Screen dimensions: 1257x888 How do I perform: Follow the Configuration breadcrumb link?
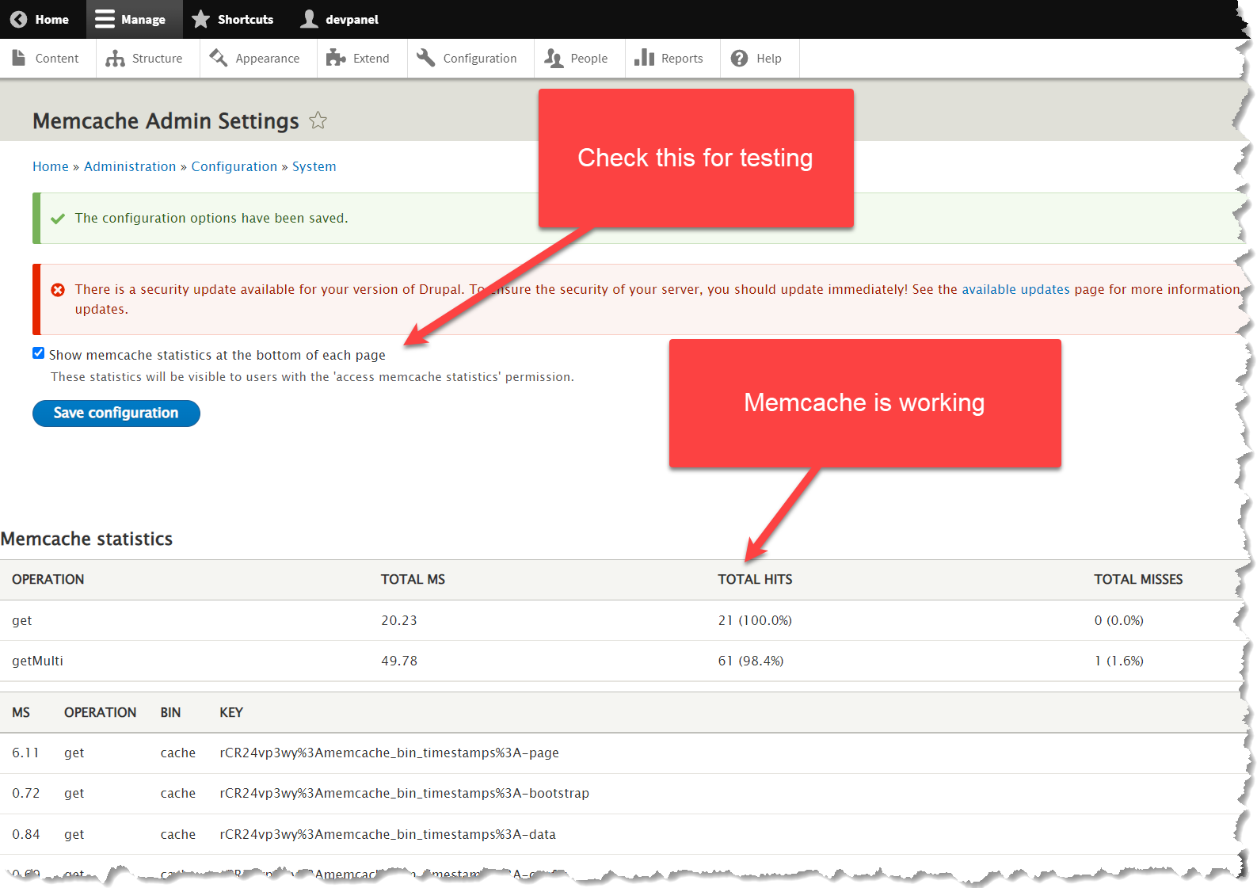point(234,166)
